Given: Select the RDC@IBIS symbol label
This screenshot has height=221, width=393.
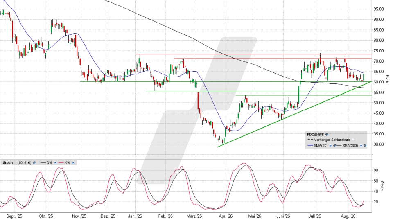Looking at the screenshot, I should pos(315,135).
